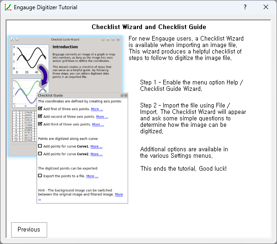
Task: Click the More link after 'Export the points to a file'
Action: (92, 176)
